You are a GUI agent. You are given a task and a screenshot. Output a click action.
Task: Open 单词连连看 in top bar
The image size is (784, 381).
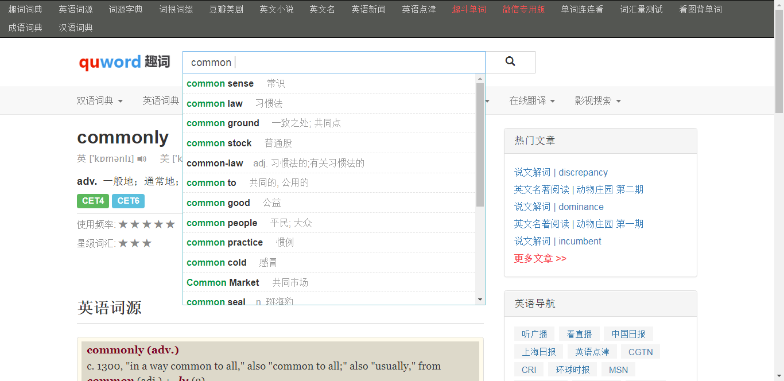click(583, 9)
